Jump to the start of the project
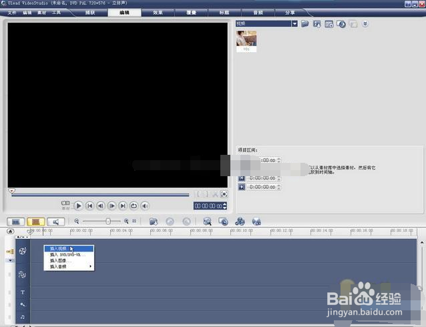Image resolution: width=426 pixels, height=327 pixels. pyautogui.click(x=89, y=206)
